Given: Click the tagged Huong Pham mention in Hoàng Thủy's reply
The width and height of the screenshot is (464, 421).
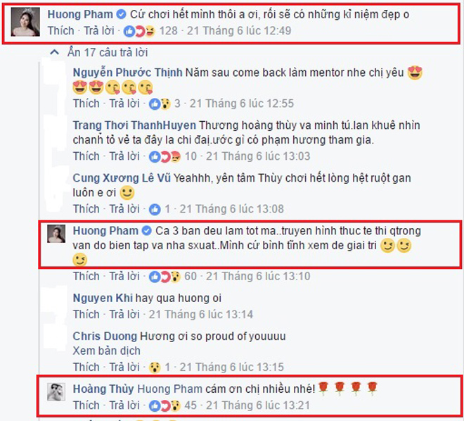Looking at the screenshot, I should coord(170,389).
